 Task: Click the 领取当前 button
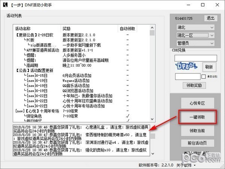pyautogui.click(x=198, y=130)
